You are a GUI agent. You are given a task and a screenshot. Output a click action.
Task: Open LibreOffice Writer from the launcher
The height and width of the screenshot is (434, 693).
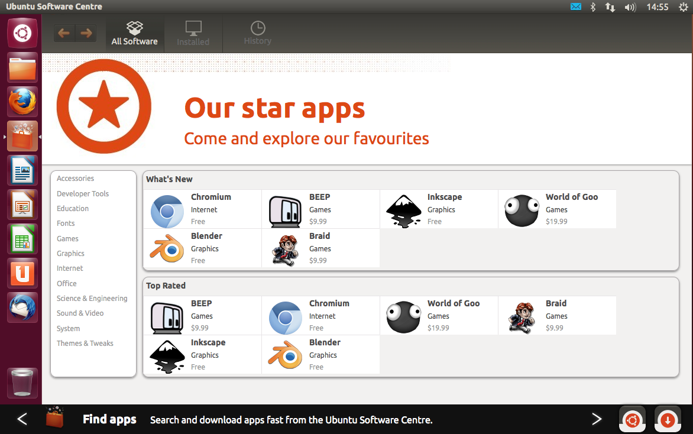(22, 171)
